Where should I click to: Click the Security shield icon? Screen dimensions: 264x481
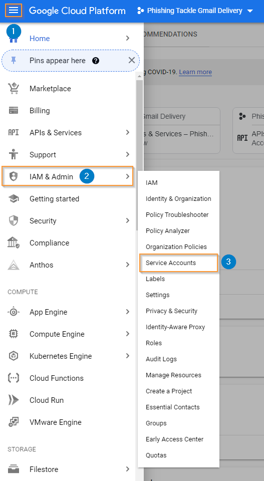click(x=14, y=221)
